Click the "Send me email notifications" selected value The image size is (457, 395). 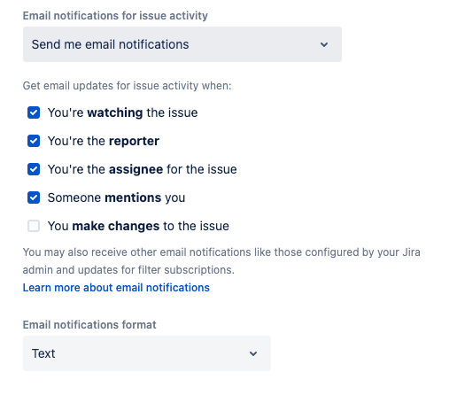coord(110,44)
